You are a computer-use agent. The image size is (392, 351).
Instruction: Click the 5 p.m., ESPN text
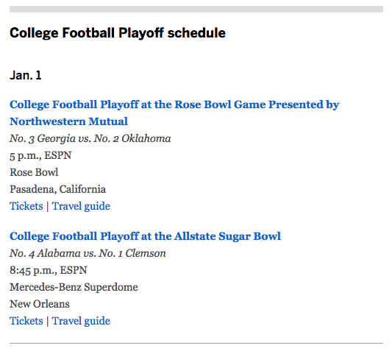coord(40,155)
